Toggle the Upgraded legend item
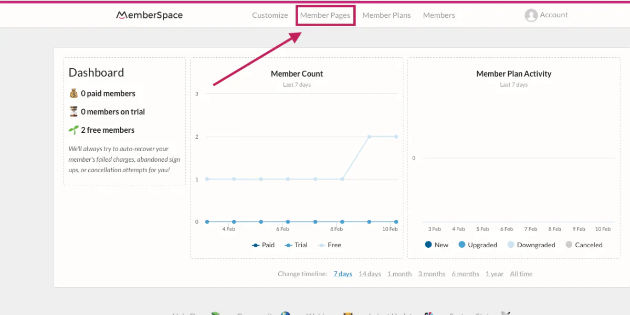 [478, 245]
